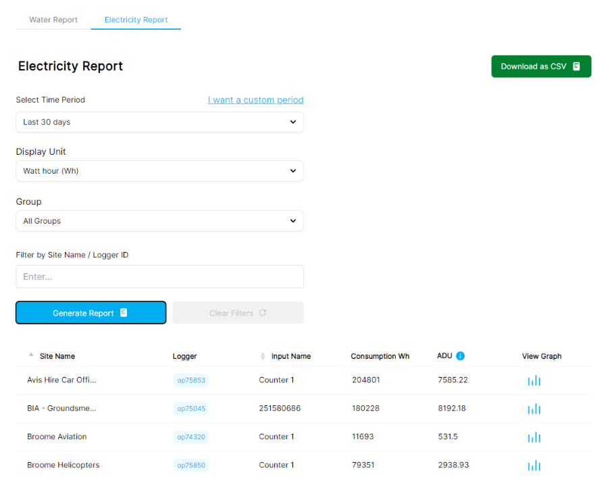
Task: Click the Clear Filters button
Action: tap(238, 313)
